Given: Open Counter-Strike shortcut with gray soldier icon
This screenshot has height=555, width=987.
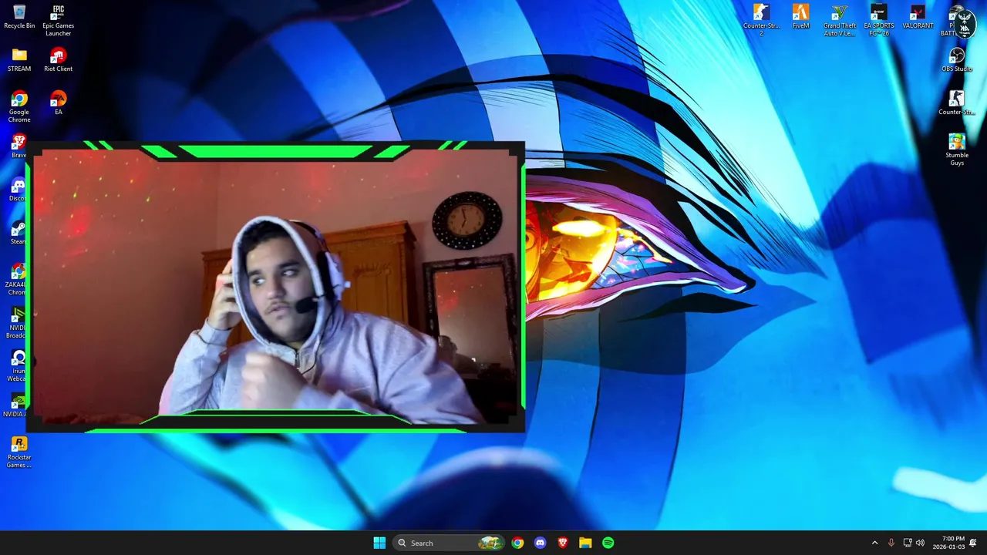Looking at the screenshot, I should 957,103.
